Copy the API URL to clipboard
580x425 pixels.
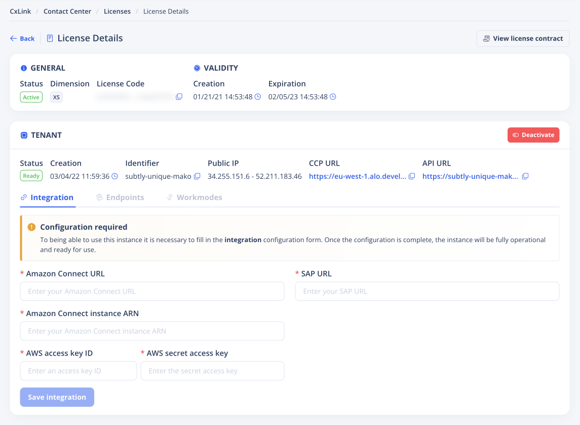pyautogui.click(x=525, y=176)
